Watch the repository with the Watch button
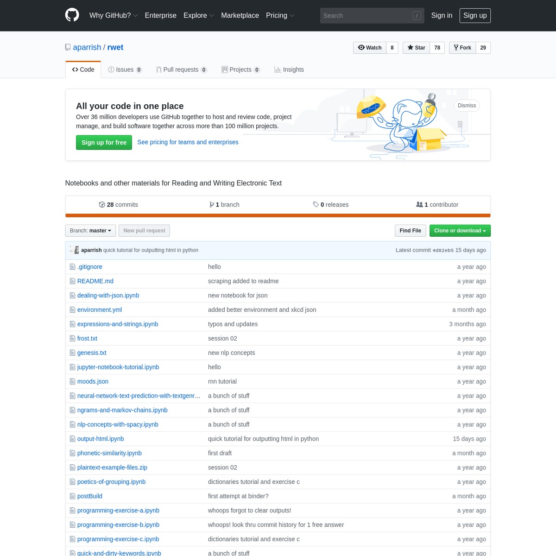556x556 pixels. 370,48
